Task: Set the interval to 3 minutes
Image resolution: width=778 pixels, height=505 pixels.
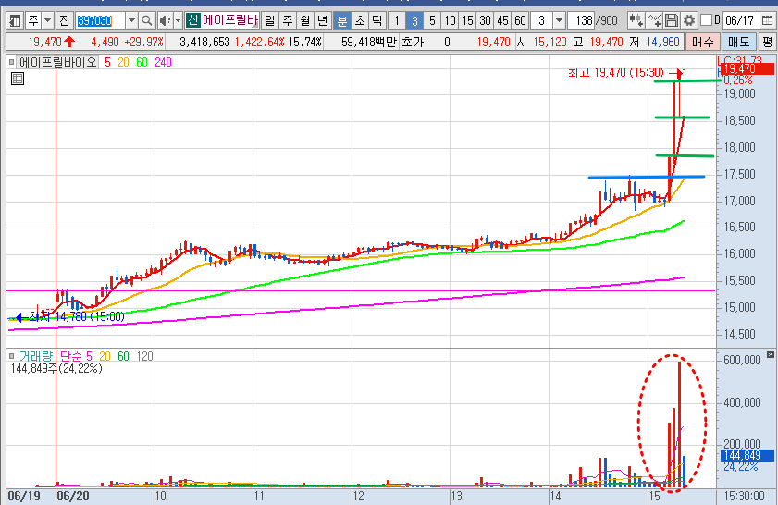Action: pos(414,21)
